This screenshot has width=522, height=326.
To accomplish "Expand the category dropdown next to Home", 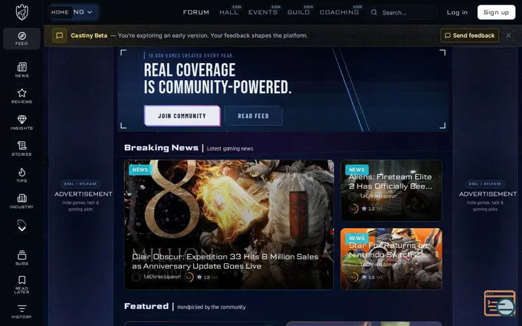I will pos(83,12).
